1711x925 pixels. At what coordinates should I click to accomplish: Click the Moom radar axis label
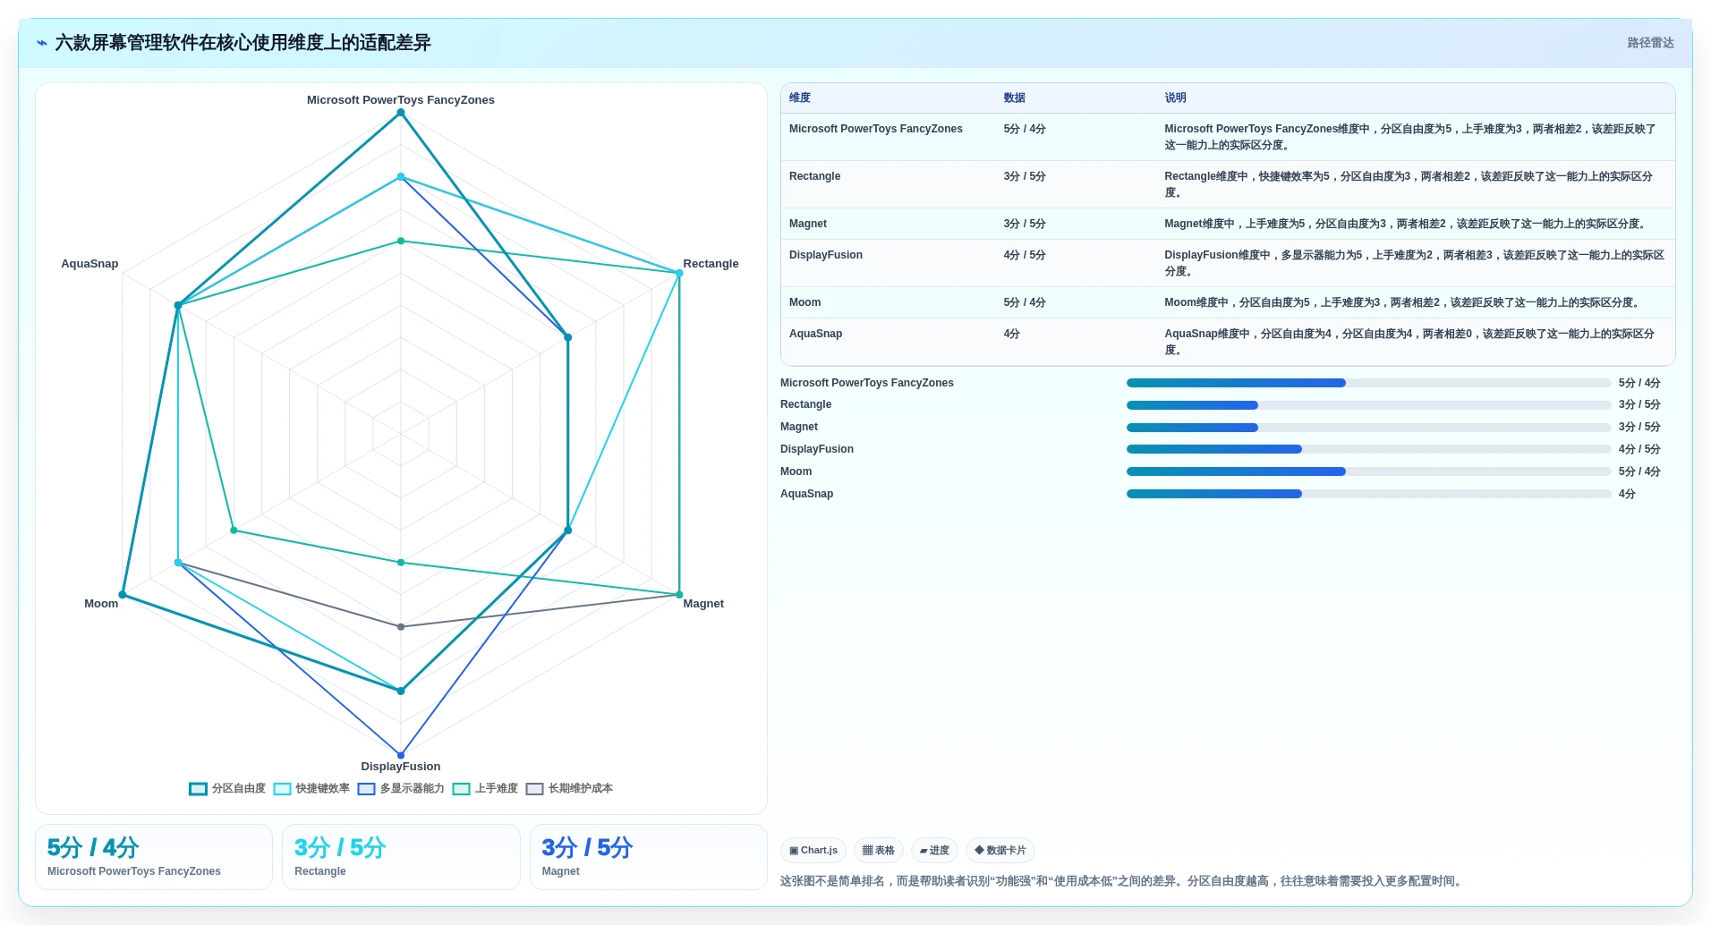click(101, 604)
